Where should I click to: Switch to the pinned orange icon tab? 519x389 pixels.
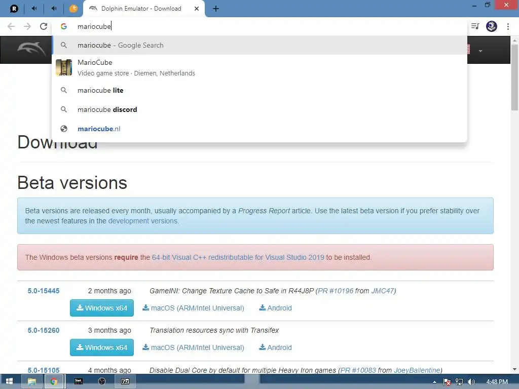click(x=73, y=9)
